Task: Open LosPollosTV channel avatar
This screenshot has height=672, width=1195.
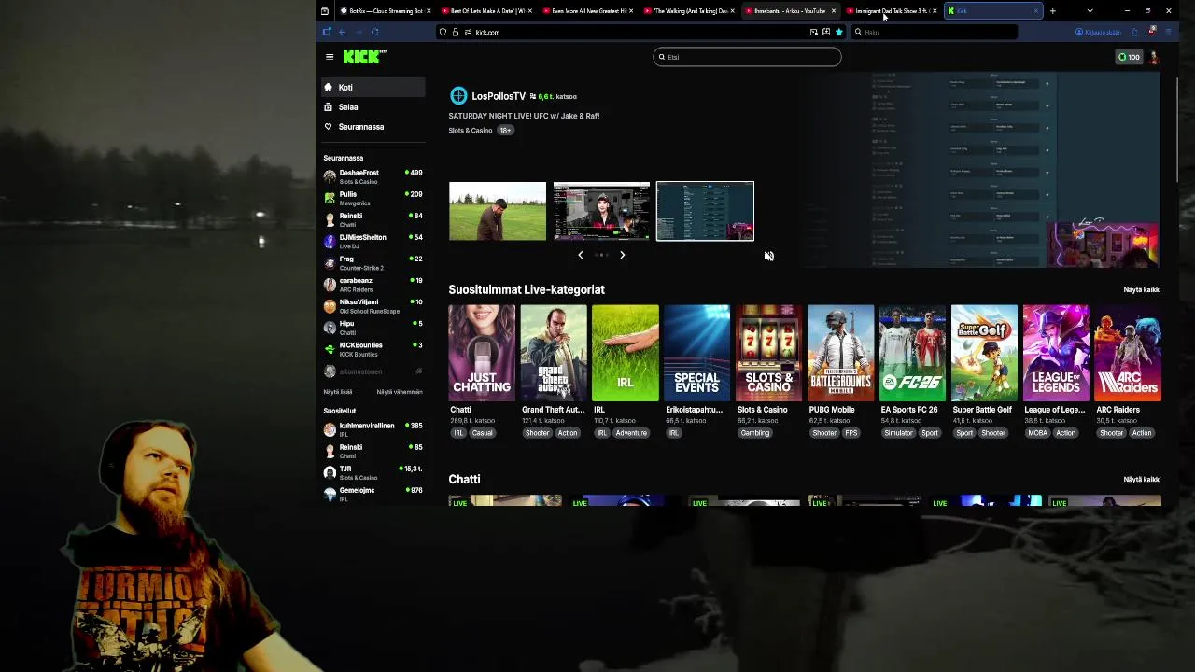Action: coord(458,96)
